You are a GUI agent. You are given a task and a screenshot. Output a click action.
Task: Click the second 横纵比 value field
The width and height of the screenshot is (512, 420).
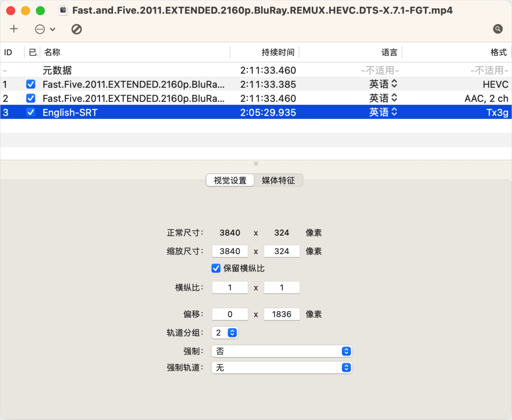[282, 287]
